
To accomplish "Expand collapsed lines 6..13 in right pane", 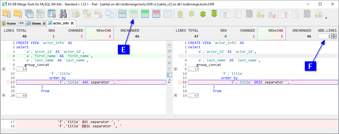I will [175, 69].
